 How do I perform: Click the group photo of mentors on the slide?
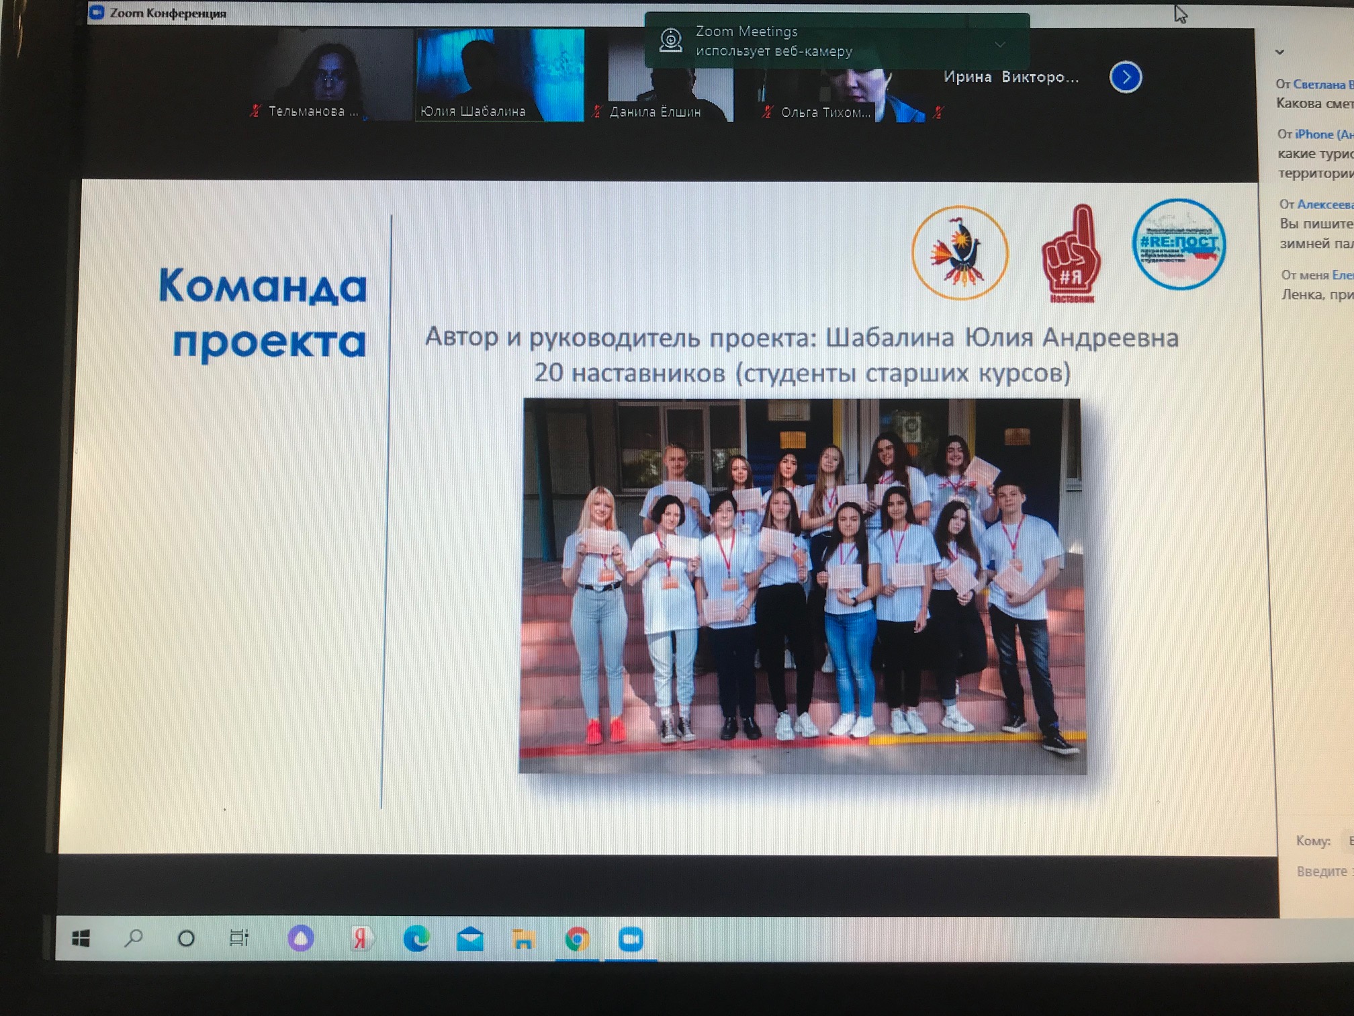point(802,586)
